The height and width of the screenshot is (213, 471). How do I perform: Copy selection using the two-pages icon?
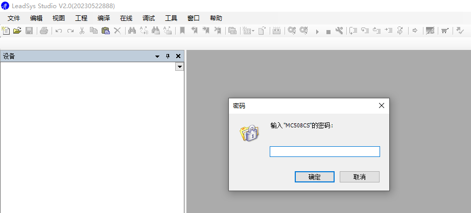[x=93, y=31]
